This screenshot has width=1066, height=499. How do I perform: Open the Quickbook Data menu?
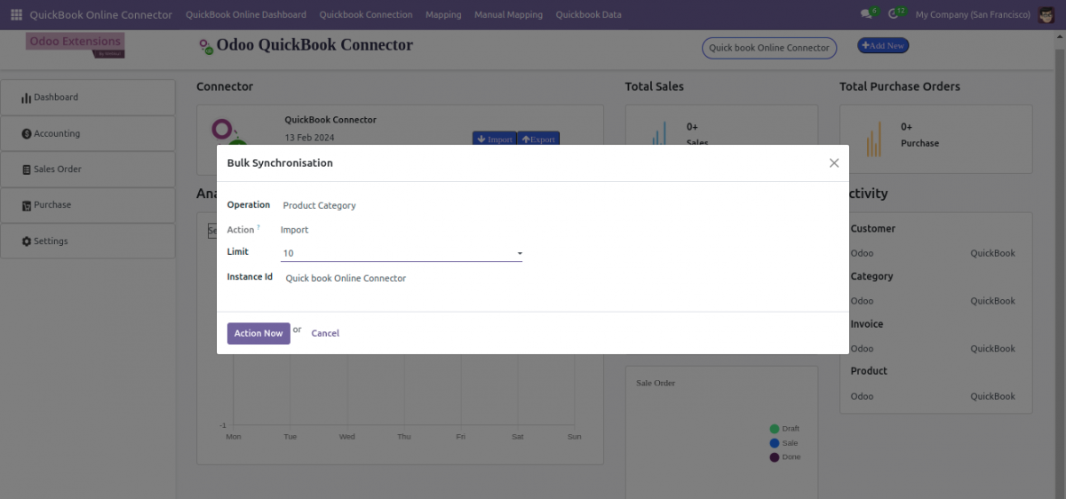coord(588,15)
